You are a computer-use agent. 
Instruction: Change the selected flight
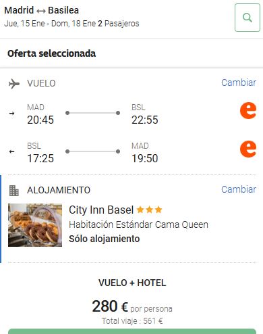(239, 82)
